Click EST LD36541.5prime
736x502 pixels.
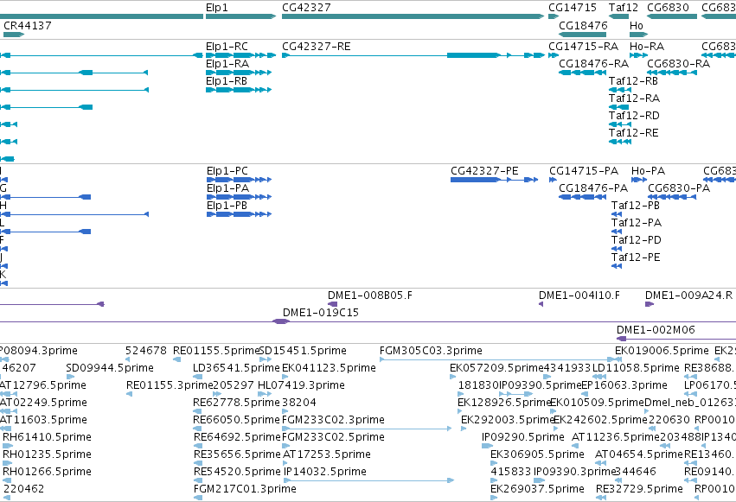click(x=197, y=377)
